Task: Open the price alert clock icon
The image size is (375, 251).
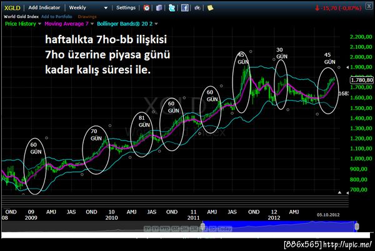Action: tap(146, 8)
